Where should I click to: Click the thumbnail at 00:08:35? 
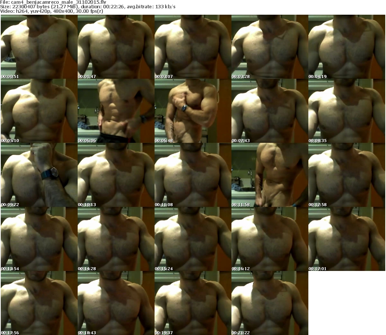pyautogui.click(x=347, y=111)
